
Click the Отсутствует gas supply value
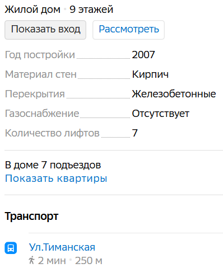(161, 114)
